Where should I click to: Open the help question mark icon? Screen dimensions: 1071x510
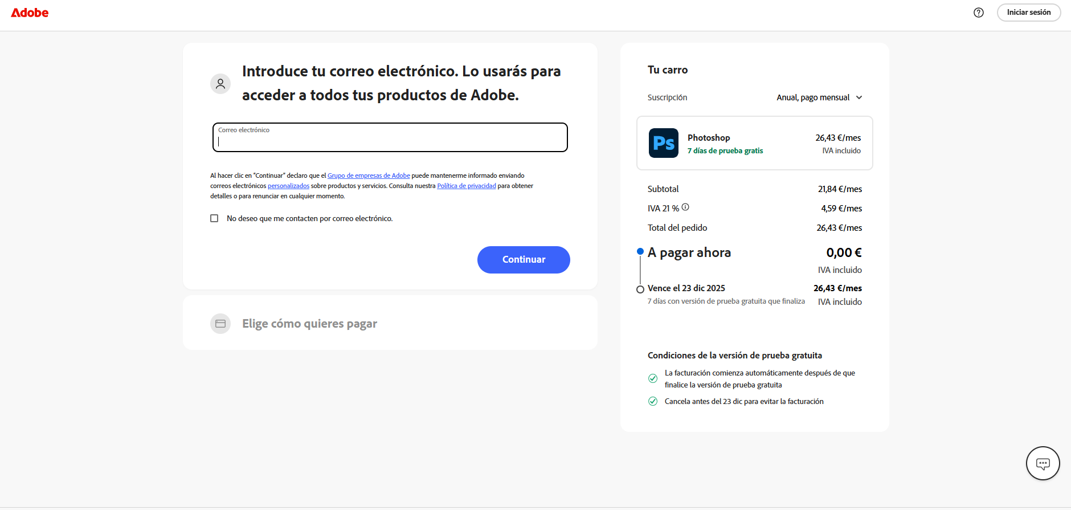click(x=978, y=13)
